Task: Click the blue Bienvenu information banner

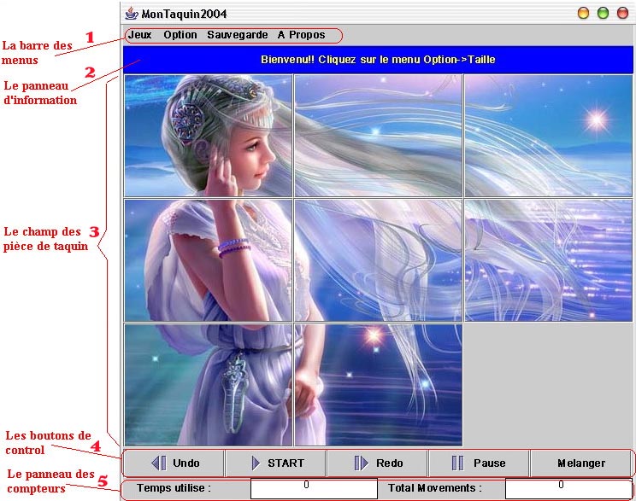Action: point(378,60)
